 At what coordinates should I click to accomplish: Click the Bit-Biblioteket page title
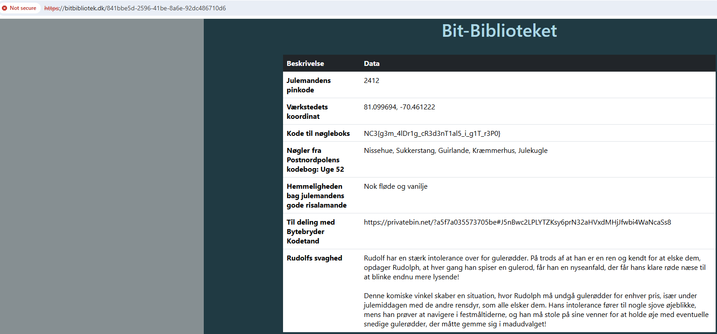[x=499, y=31]
